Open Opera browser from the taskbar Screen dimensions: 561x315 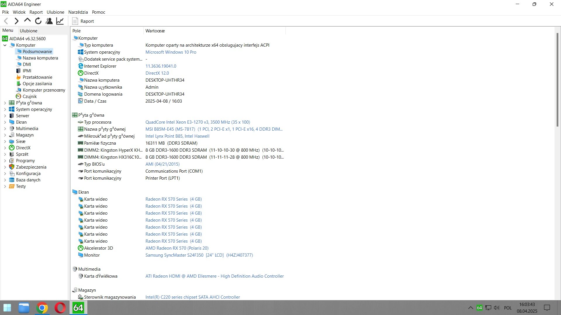click(60, 308)
